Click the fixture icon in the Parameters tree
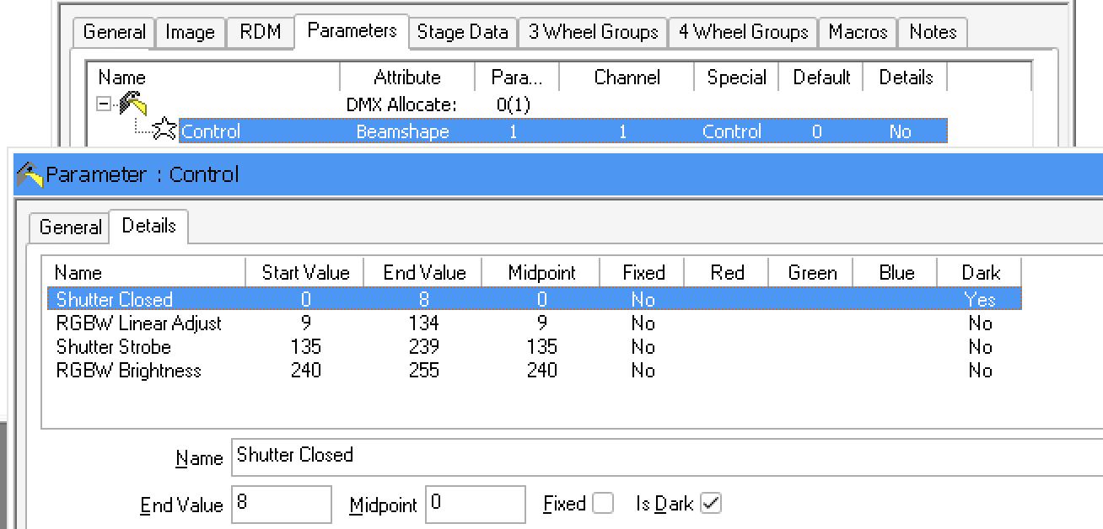Viewport: 1103px width, 529px height. tap(132, 104)
